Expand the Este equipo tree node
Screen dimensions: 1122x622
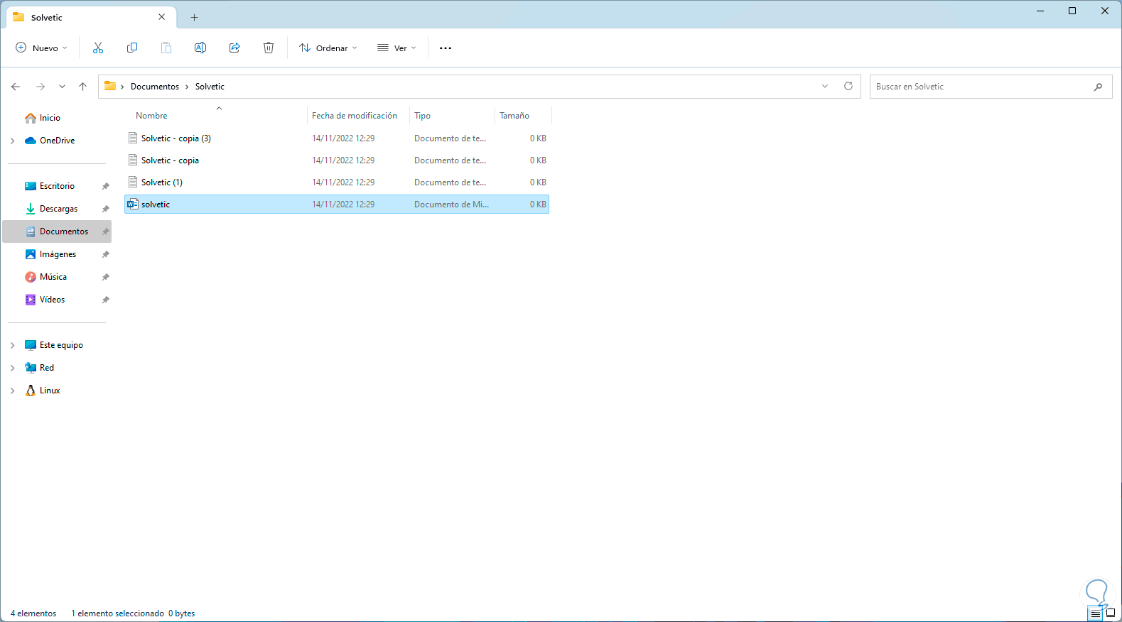[x=13, y=345]
